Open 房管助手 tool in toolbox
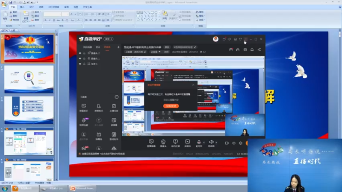The image size is (342, 192). pyautogui.click(x=99, y=108)
